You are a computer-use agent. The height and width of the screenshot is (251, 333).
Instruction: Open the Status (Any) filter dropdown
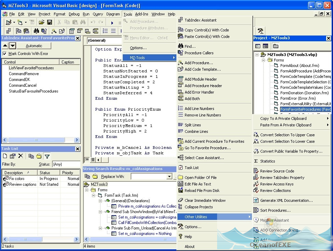tap(66, 164)
